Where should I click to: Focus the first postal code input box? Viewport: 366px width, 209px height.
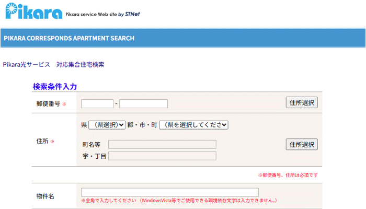(97, 103)
